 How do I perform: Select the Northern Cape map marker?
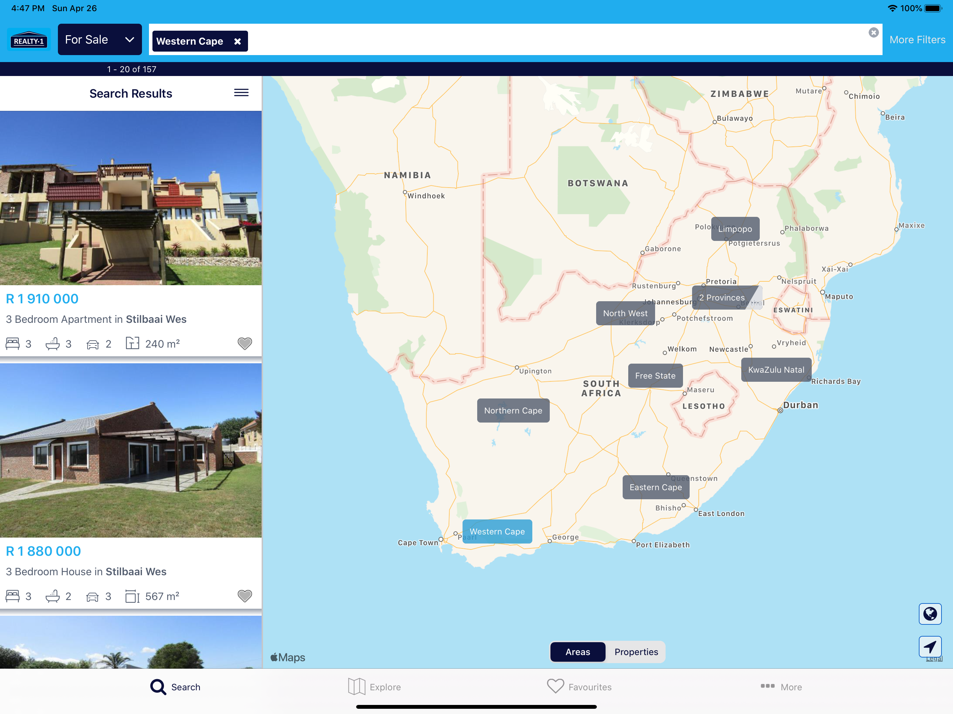click(513, 410)
